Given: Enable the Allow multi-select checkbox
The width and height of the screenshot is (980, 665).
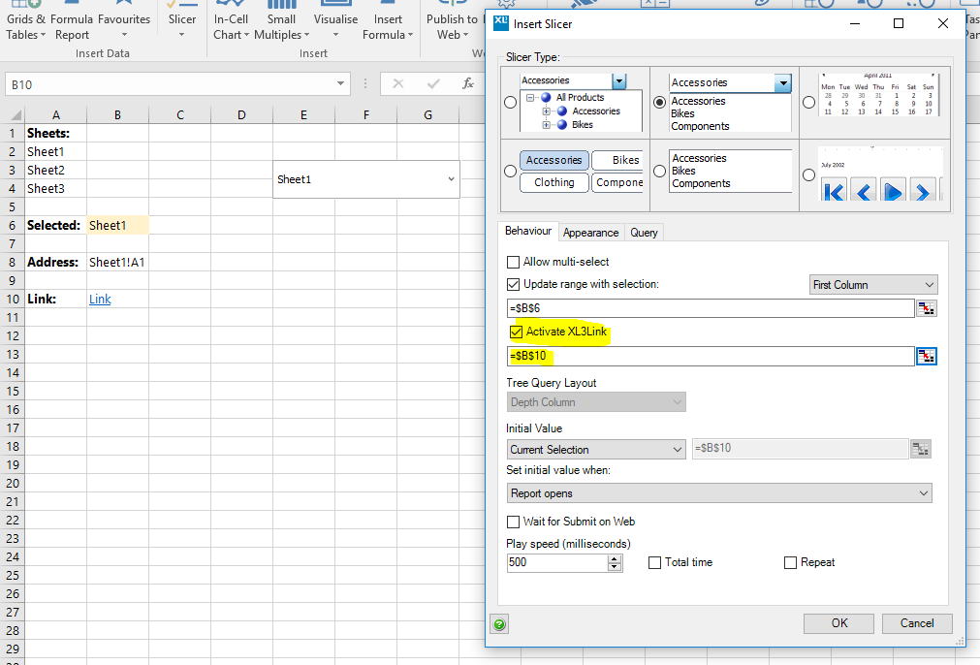Looking at the screenshot, I should [514, 262].
